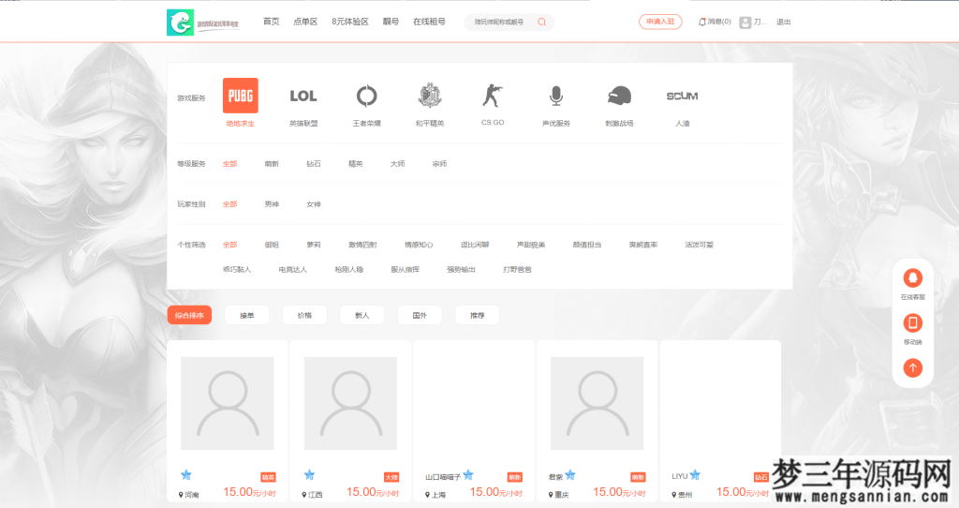959x508 pixels.
Task: Select the LOL 英雄联盟 game icon
Action: coord(303,97)
